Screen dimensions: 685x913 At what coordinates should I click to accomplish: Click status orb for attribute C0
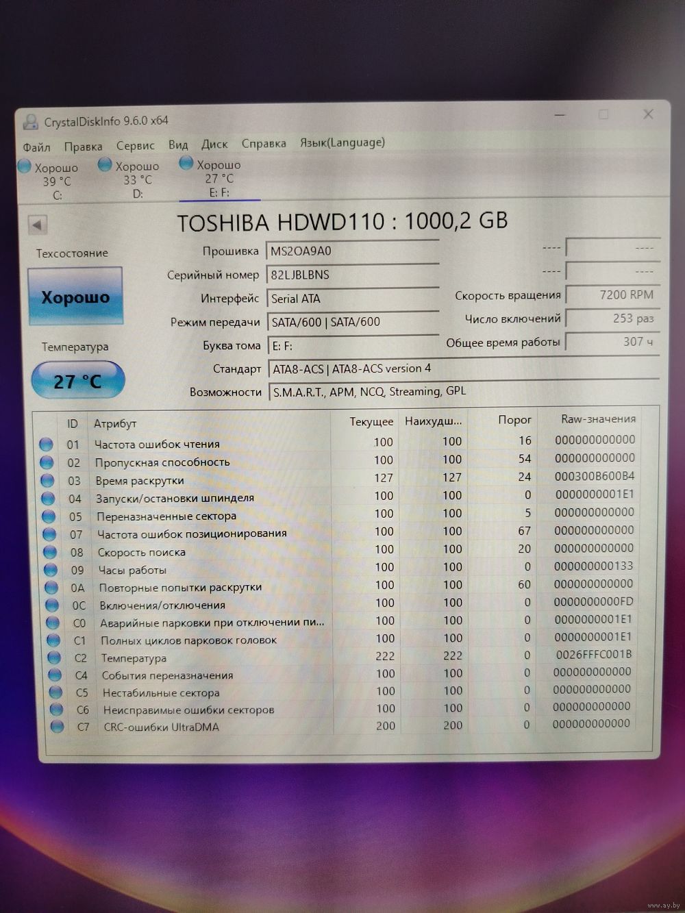(53, 623)
